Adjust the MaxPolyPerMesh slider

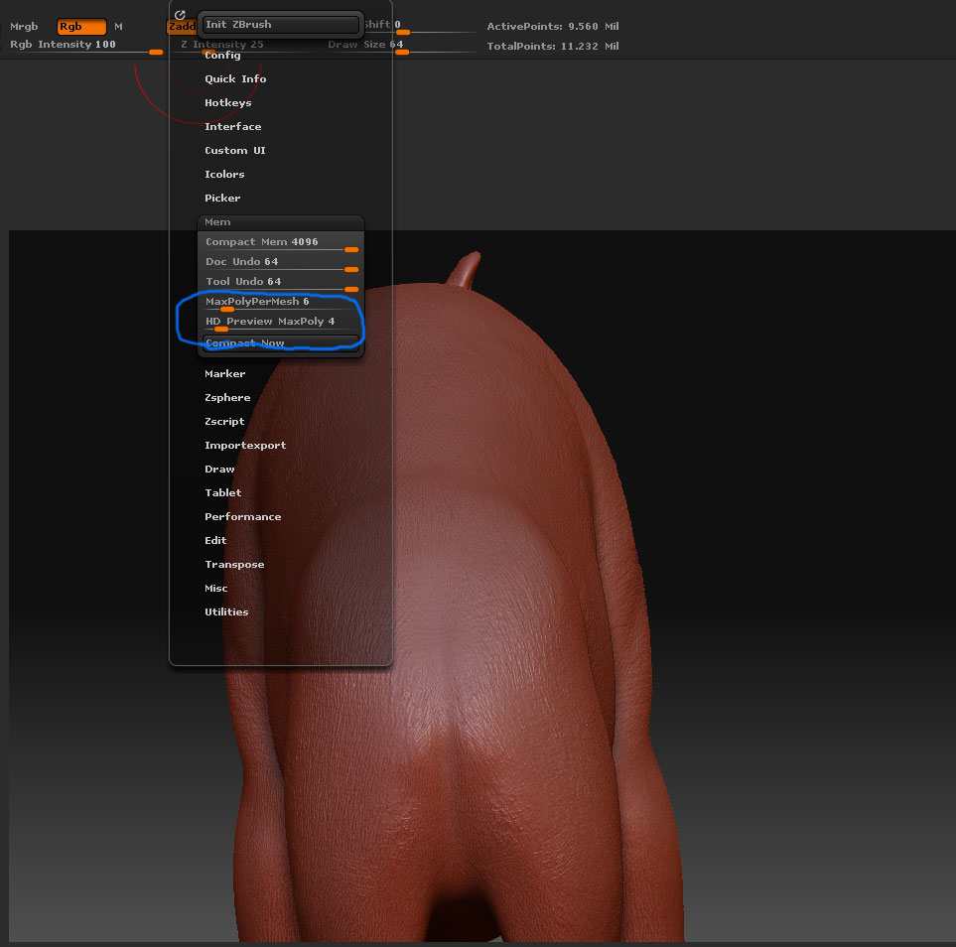click(x=281, y=303)
